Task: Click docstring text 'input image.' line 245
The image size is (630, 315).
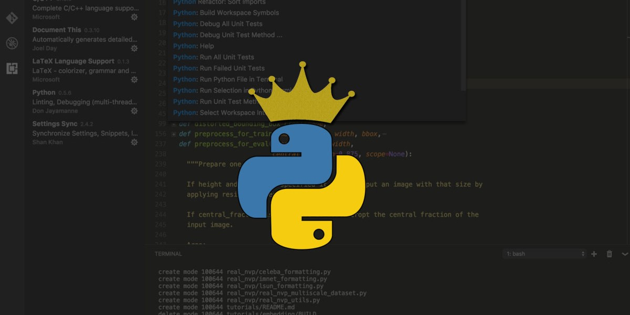Action: [209, 225]
